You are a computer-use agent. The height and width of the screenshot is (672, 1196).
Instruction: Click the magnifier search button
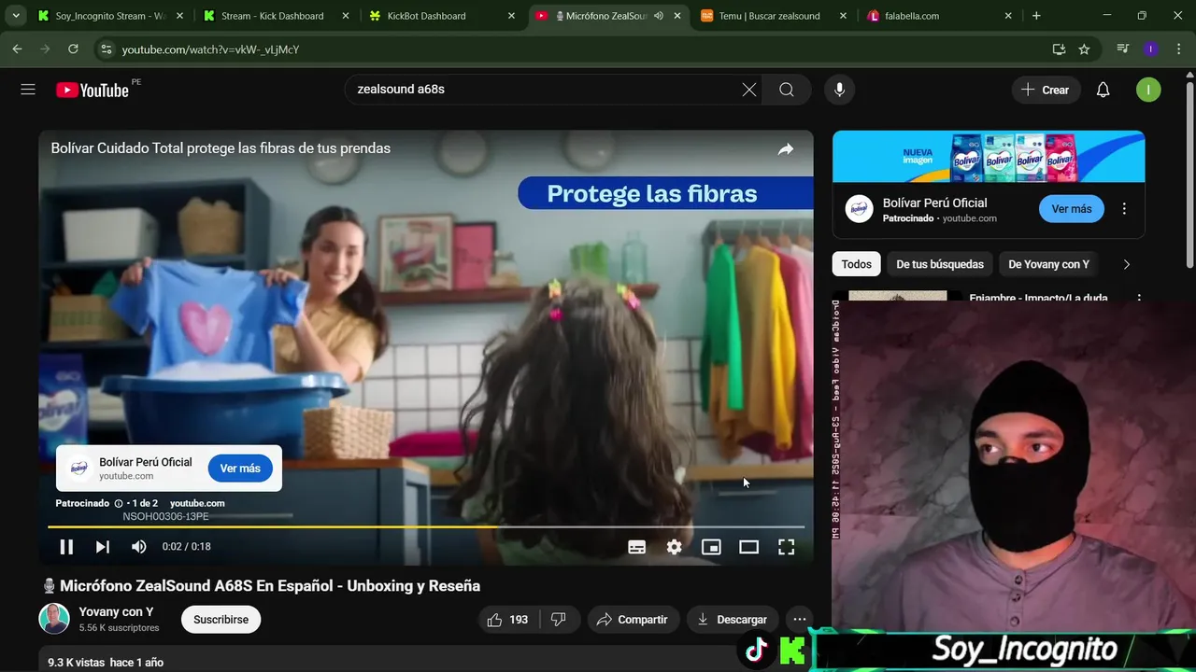coord(787,90)
